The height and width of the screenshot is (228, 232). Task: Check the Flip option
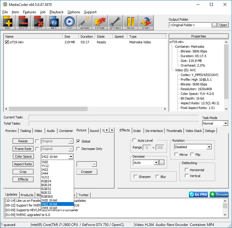(192, 154)
